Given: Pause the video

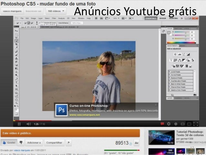Looking at the screenshot, I should (x=19, y=124).
